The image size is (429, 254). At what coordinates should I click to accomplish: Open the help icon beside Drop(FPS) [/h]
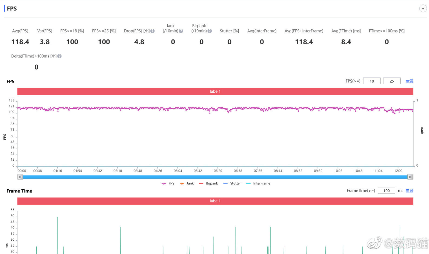click(152, 31)
